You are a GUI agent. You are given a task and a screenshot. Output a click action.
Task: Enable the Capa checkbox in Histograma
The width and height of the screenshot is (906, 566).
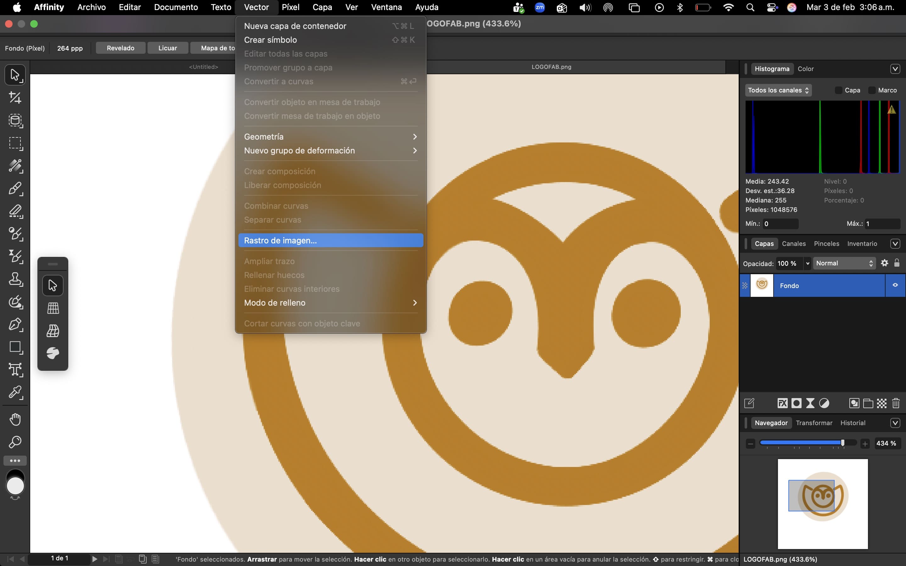839,90
